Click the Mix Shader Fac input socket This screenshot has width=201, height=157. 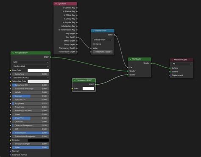128,67
